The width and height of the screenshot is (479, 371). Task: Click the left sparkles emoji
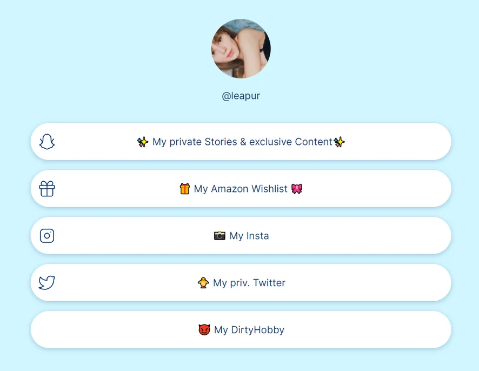[143, 142]
